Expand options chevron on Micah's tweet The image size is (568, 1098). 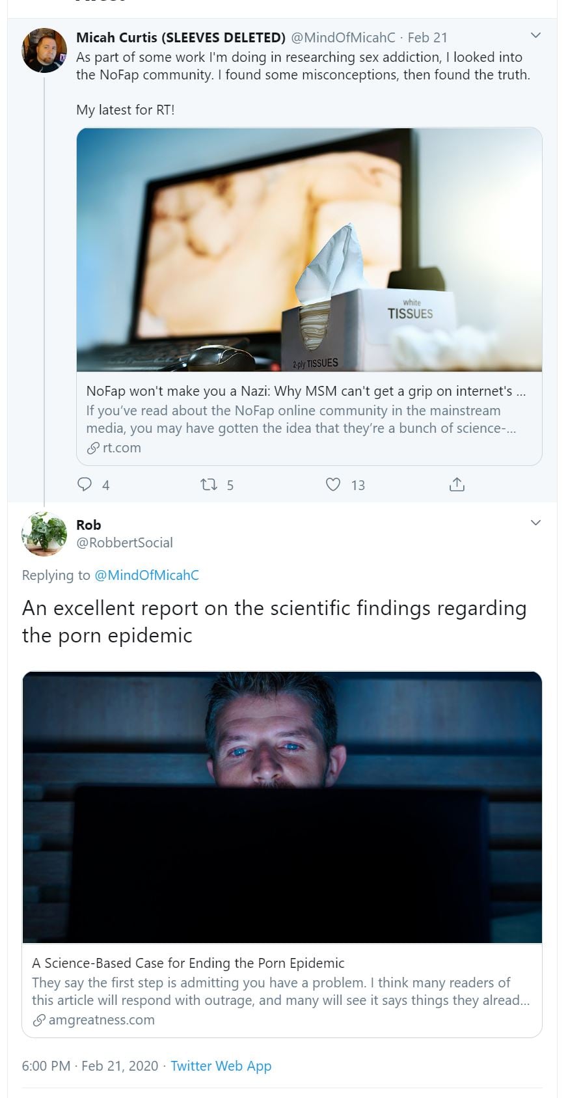point(535,35)
